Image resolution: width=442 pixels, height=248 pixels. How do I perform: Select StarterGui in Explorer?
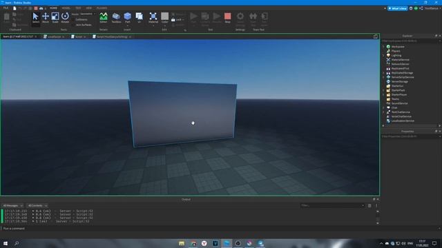click(397, 85)
